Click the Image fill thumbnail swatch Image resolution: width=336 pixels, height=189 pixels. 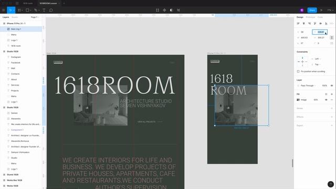pyautogui.click(x=298, y=100)
